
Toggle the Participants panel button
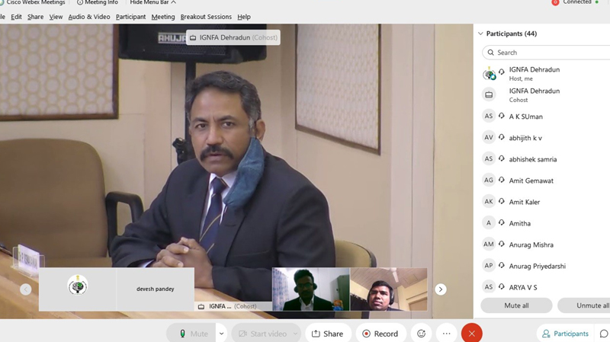(565, 334)
